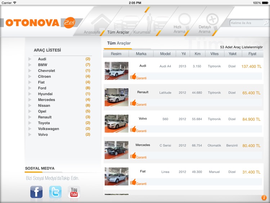Image resolution: width=270 pixels, height=203 pixels.
Task: Open the Audi A4 car thumbnail
Action: pyautogui.click(x=117, y=71)
